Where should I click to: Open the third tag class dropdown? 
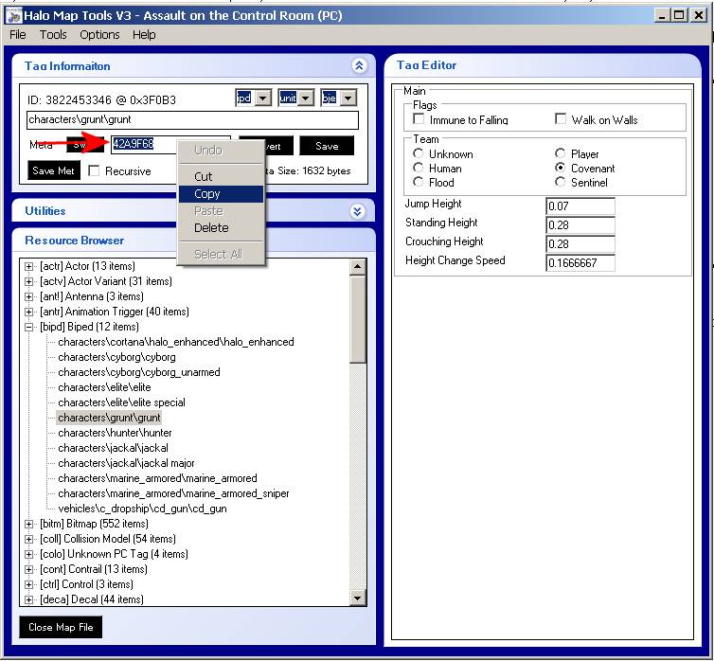point(348,98)
